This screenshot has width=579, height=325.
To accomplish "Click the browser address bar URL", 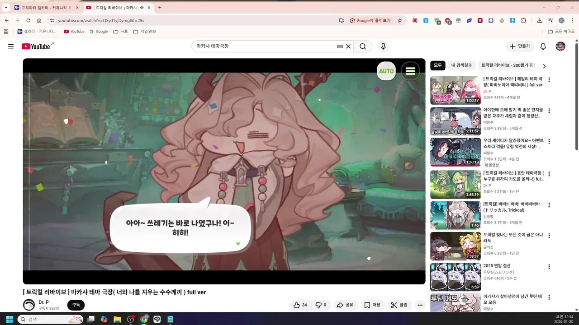I will [x=101, y=20].
